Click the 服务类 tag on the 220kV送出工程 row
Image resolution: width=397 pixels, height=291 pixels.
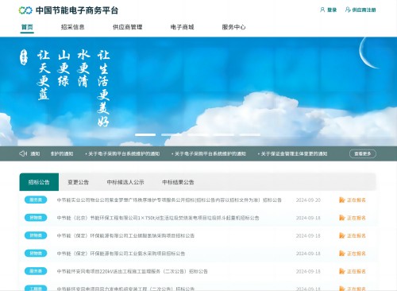point(36,271)
